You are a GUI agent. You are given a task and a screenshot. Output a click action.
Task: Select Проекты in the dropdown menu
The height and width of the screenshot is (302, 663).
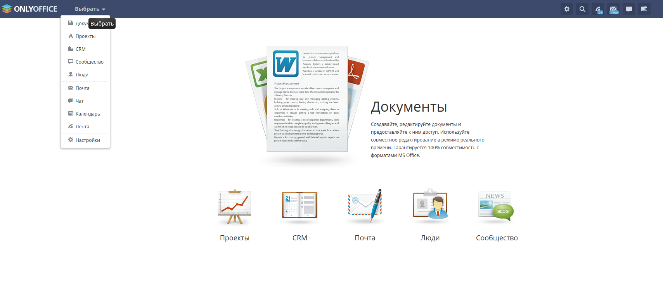(x=85, y=36)
